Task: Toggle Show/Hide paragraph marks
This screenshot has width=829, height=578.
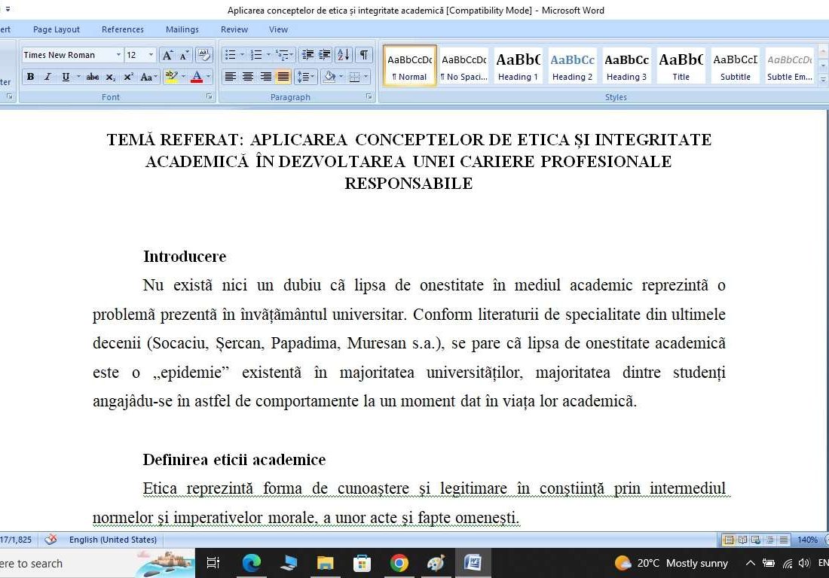Action: point(364,55)
